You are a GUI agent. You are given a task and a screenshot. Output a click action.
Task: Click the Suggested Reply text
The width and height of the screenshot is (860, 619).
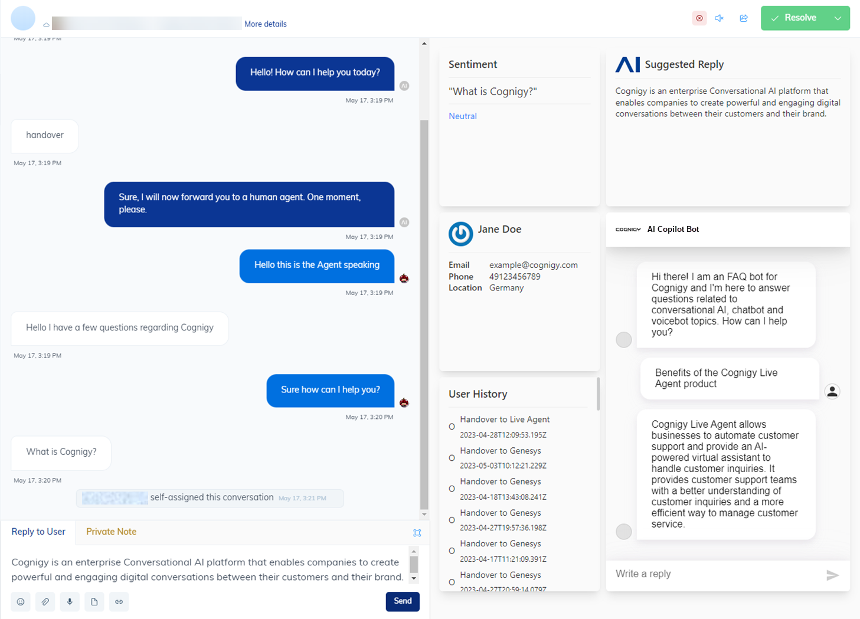728,103
